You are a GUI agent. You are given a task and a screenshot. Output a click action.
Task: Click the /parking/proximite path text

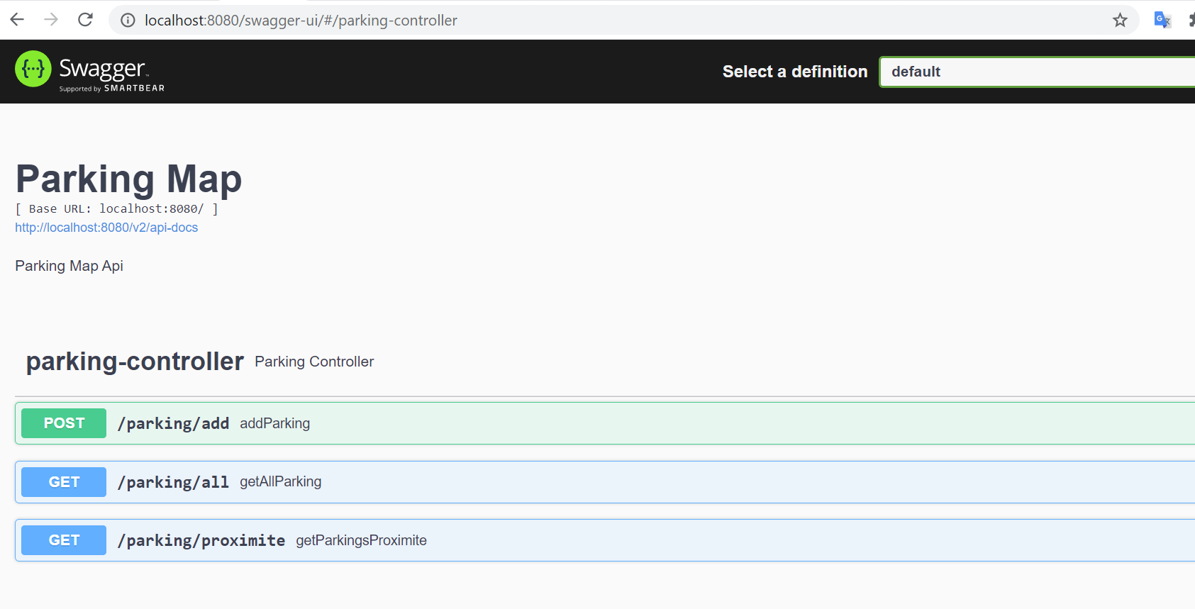point(201,540)
